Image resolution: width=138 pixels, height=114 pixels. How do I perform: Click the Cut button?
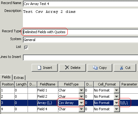coord(125,68)
